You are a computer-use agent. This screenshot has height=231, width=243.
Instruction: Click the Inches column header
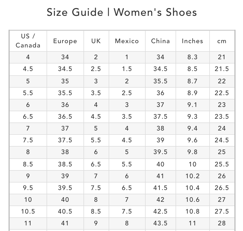(x=192, y=41)
